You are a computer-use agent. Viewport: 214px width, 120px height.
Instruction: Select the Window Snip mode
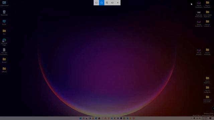[107, 3]
